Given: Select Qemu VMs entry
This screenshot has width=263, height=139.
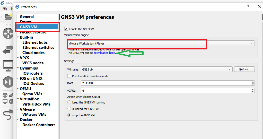Looking at the screenshot, I should tap(32, 94).
